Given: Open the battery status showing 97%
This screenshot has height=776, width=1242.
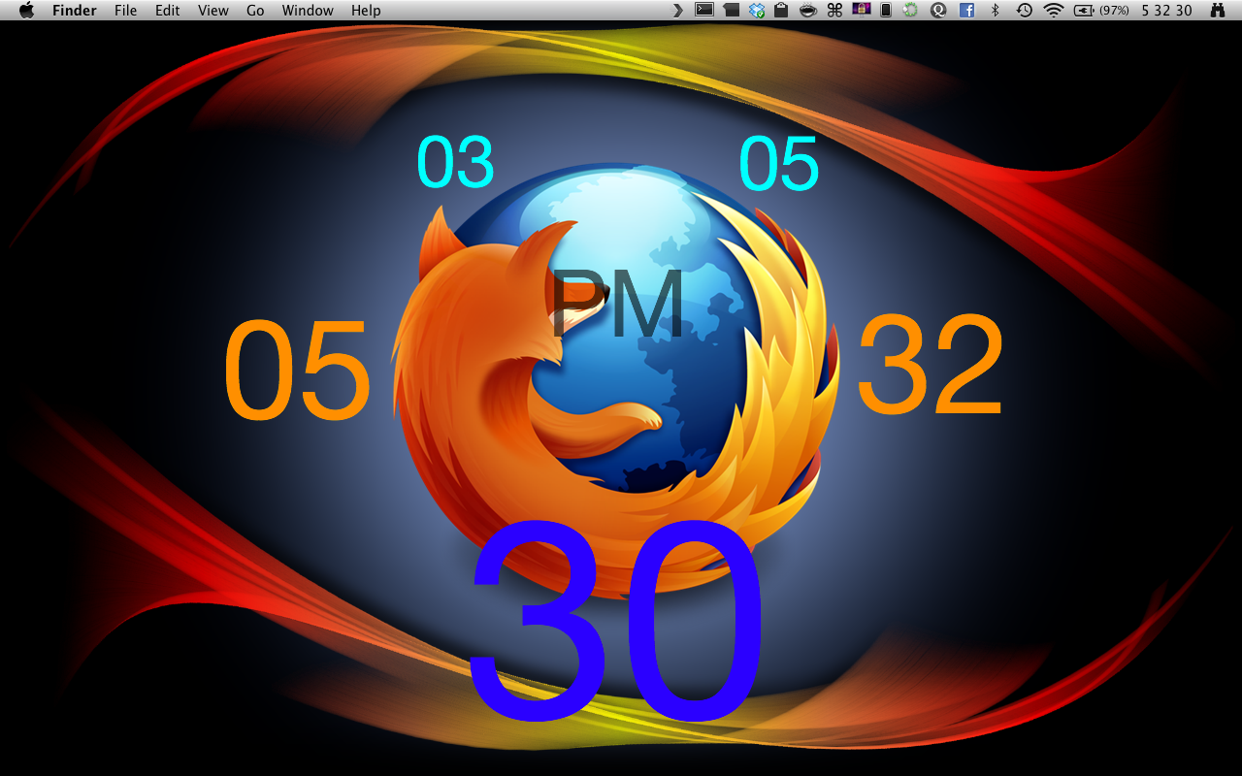Looking at the screenshot, I should pyautogui.click(x=1101, y=11).
